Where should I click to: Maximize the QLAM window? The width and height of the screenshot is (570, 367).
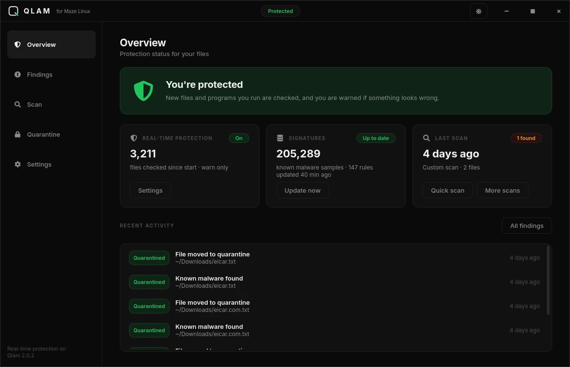click(x=532, y=11)
